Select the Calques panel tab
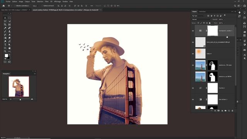Image resolution: width=247 pixels, height=139 pixels. (x=194, y=12)
